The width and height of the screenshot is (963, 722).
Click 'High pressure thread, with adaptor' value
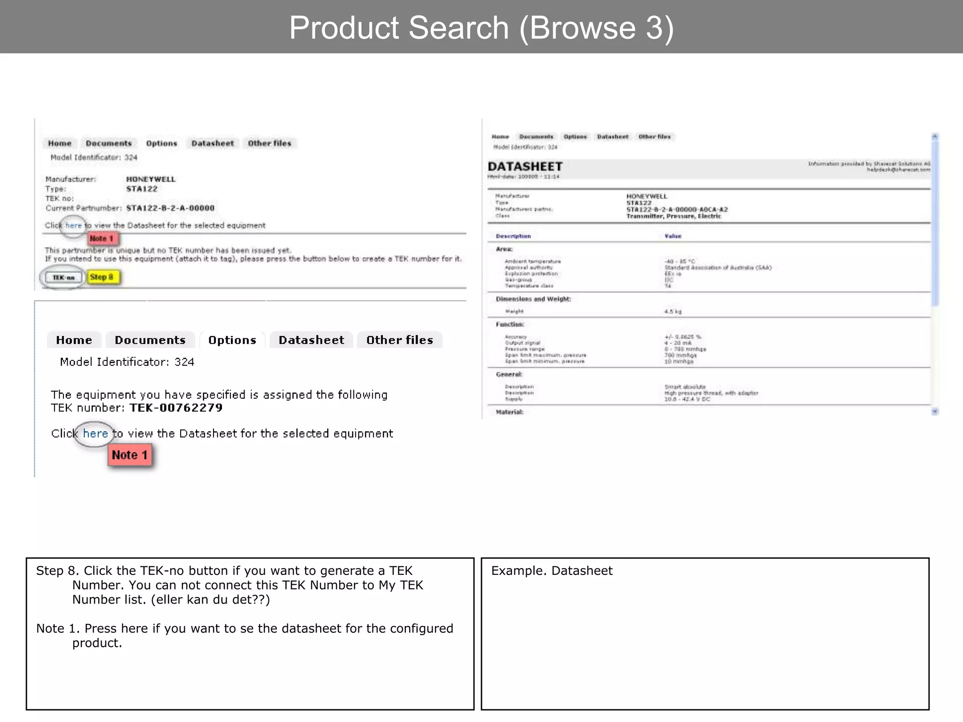(711, 393)
